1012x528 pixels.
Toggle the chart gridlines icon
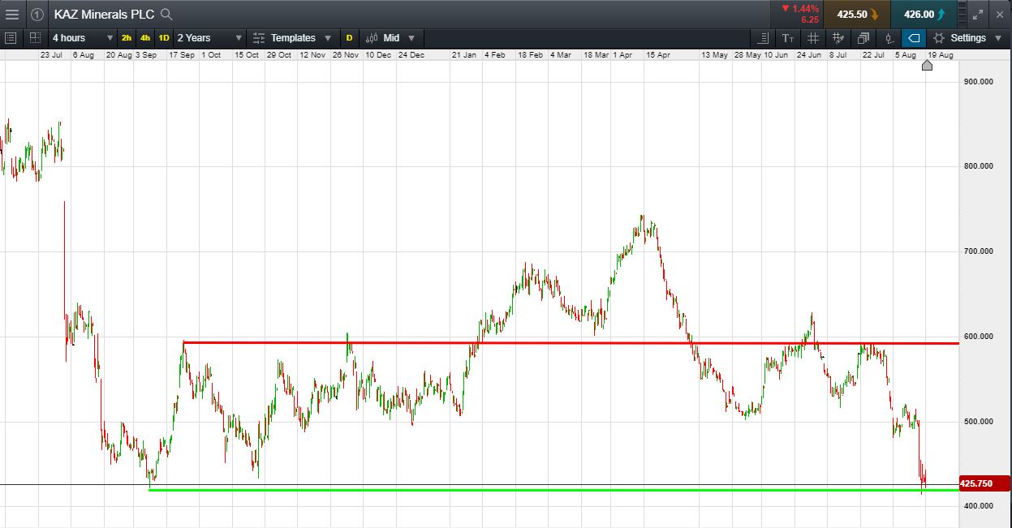pyautogui.click(x=813, y=38)
